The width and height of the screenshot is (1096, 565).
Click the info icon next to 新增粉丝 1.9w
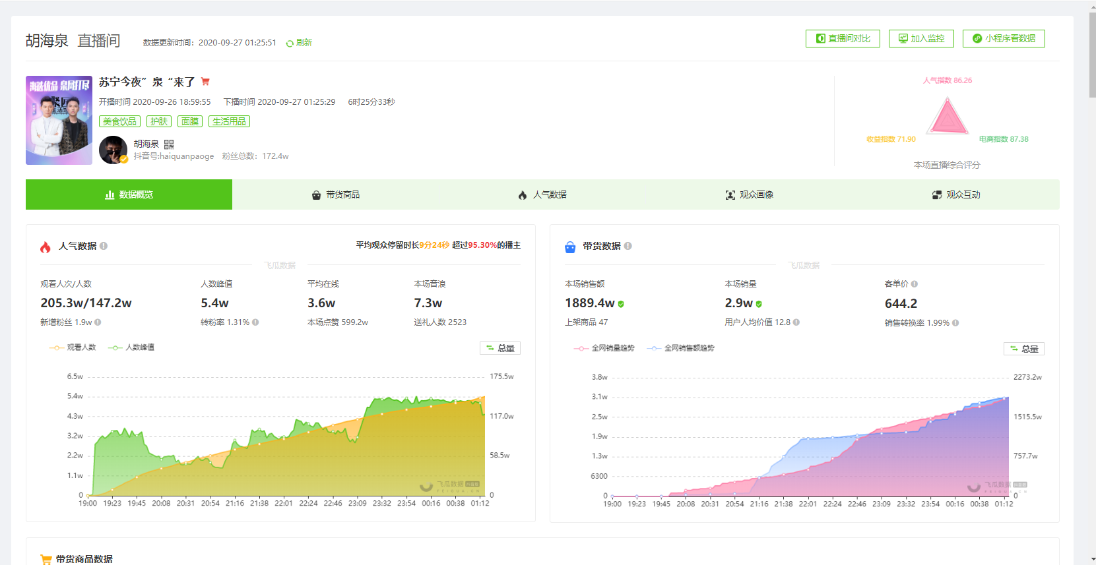(x=98, y=322)
